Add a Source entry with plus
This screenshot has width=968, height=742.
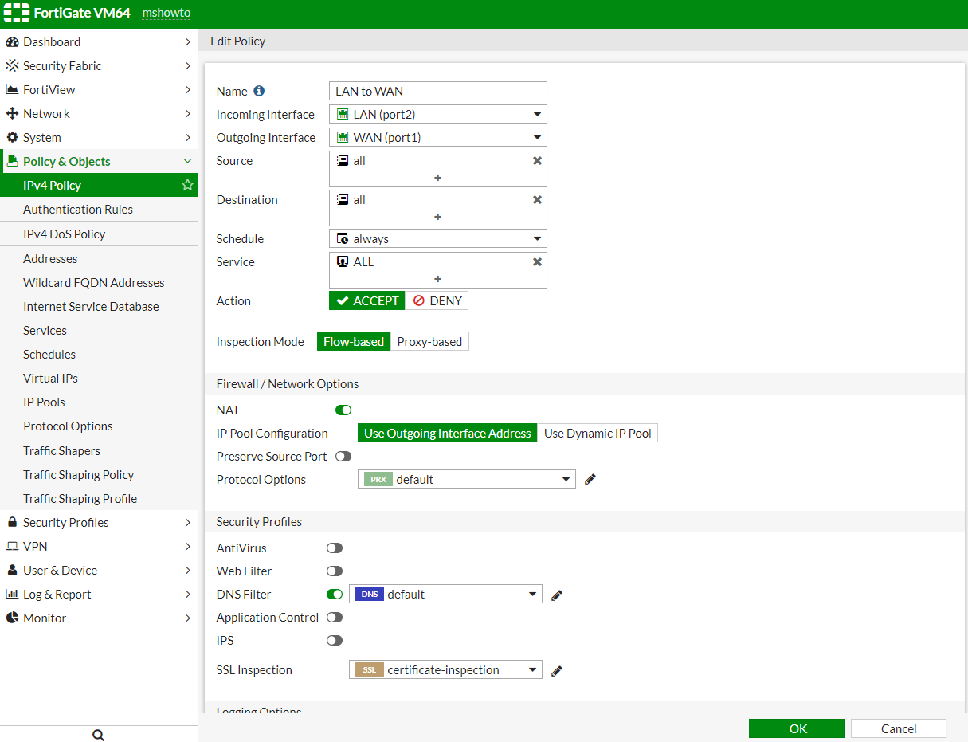(437, 178)
